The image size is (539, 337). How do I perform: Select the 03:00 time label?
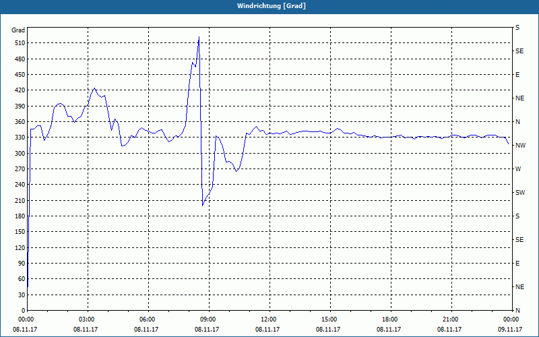[88, 319]
